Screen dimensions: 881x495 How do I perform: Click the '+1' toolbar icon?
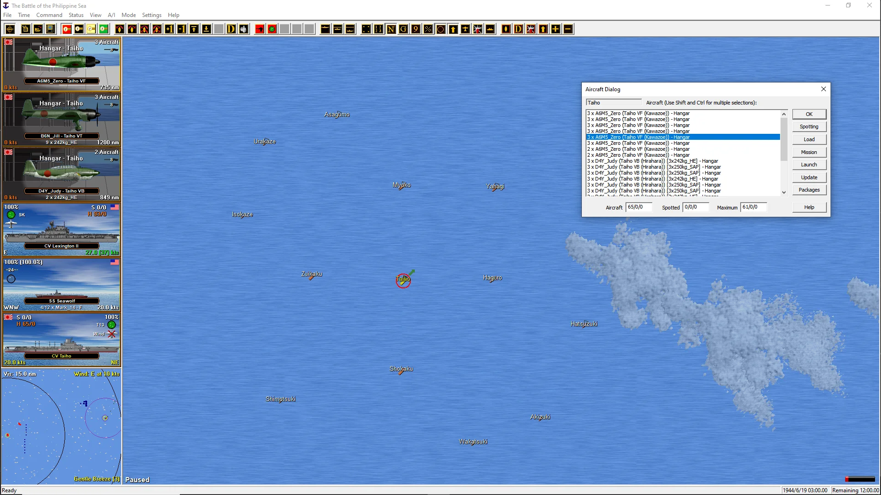pyautogui.click(x=169, y=29)
